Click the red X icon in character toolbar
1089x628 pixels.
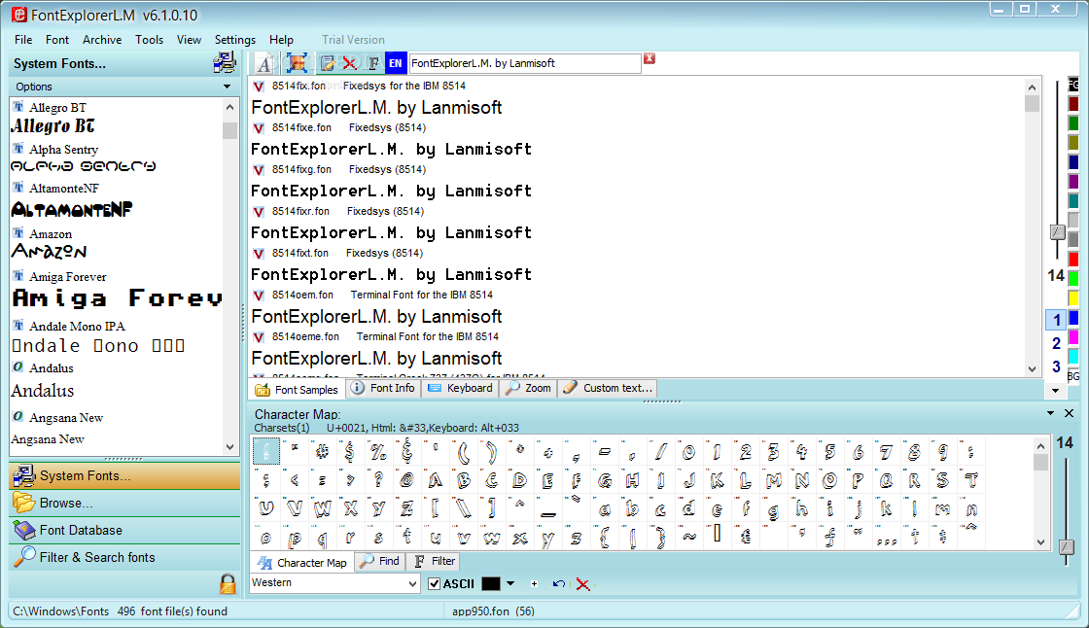(582, 584)
